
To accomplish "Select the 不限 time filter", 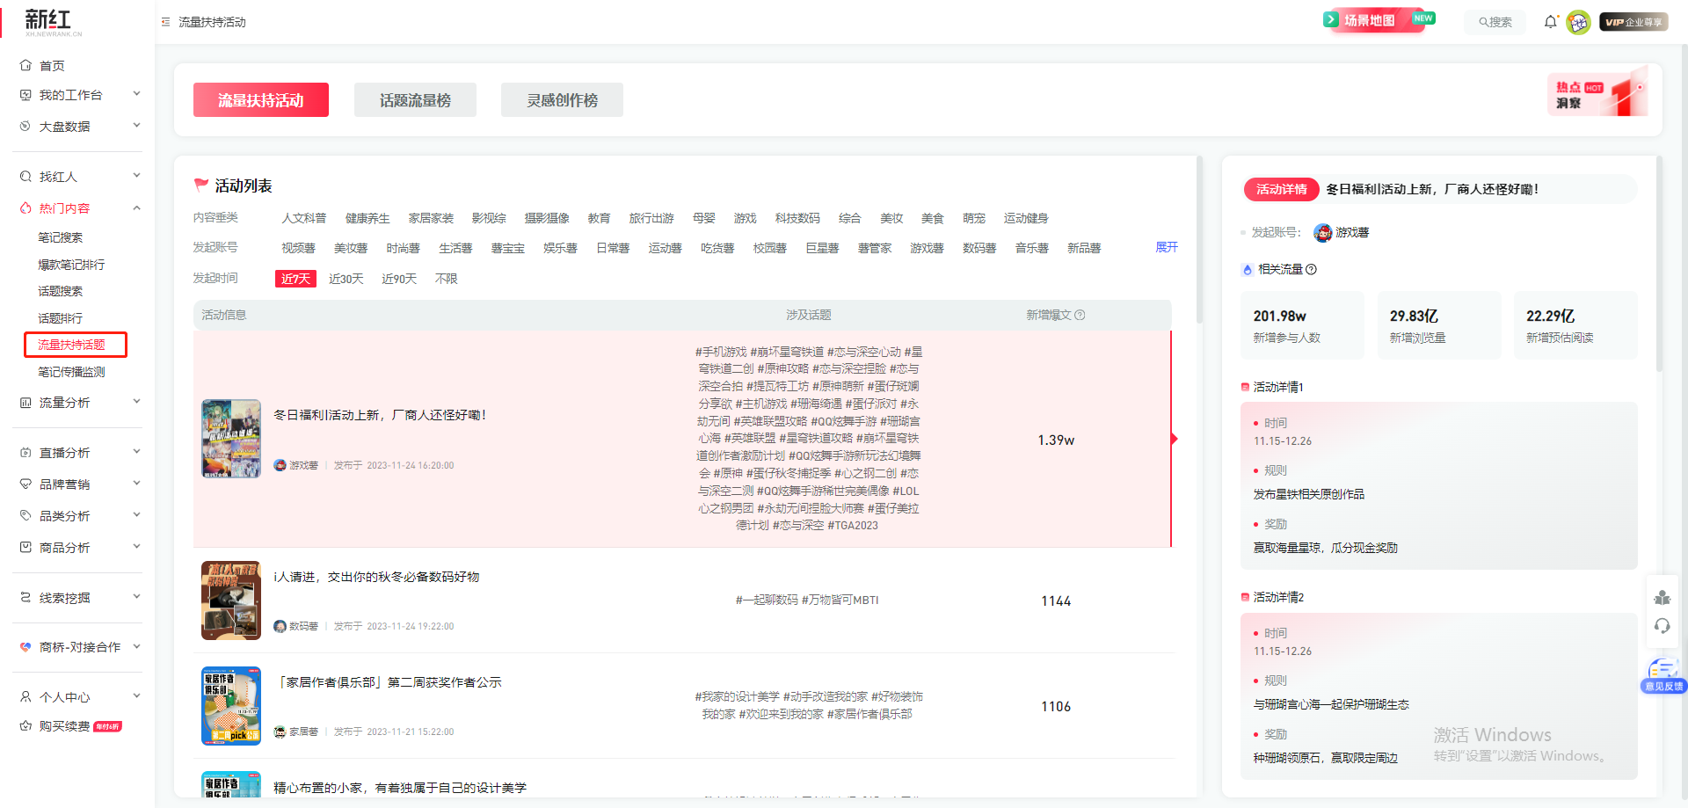I will coord(447,279).
